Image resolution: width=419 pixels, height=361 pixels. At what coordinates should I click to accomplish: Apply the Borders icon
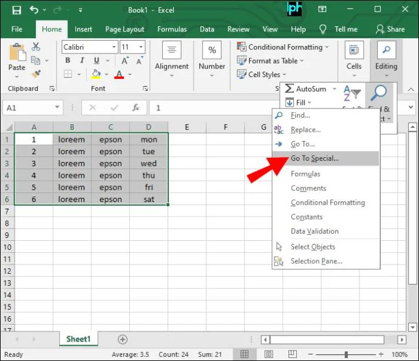[x=68, y=74]
